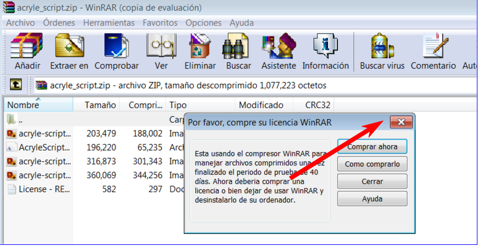483x246 pixels.
Task: Sort by the Tipo column header
Action: coord(200,105)
